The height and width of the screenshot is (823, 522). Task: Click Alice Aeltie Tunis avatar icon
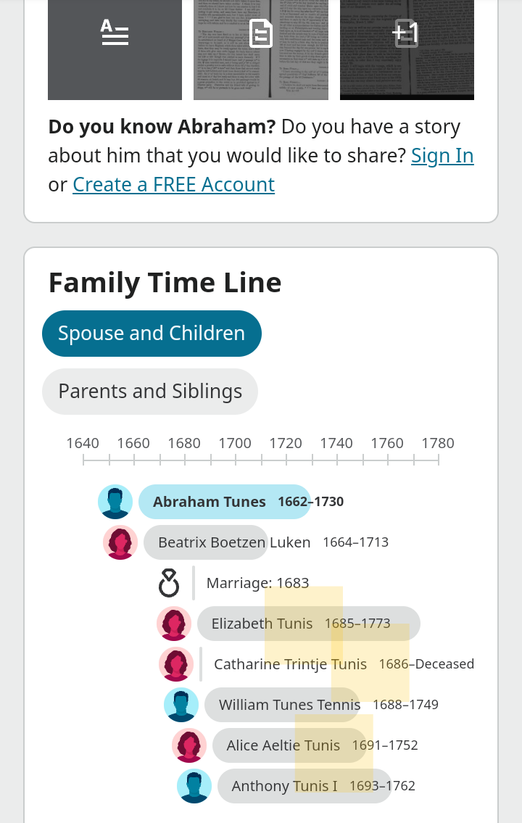[x=189, y=745]
